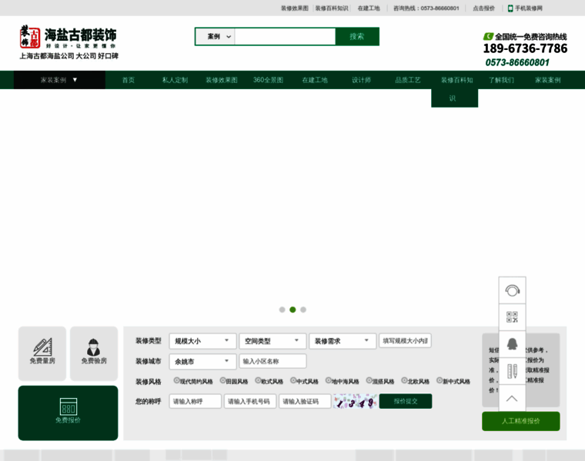The width and height of the screenshot is (585, 461).
Task: Go to third banner slide dot
Action: 303,310
